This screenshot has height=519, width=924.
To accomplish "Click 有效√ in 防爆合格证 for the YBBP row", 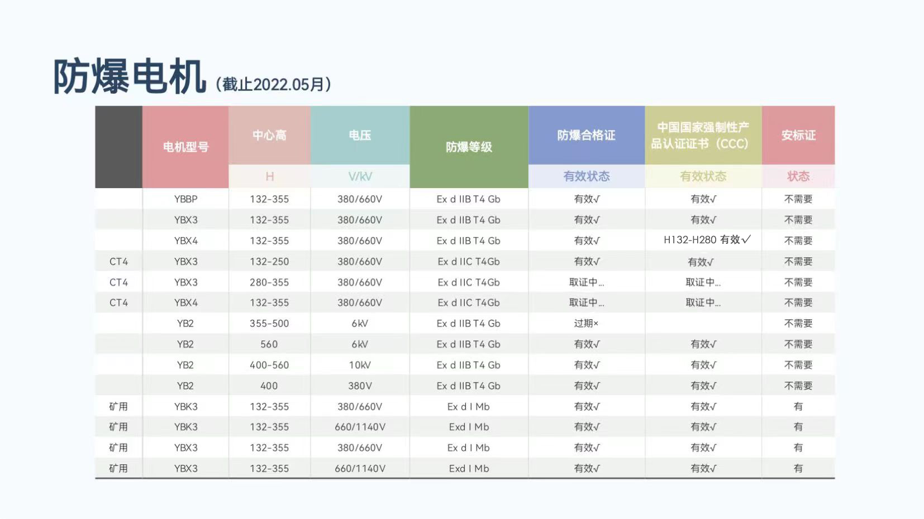I will [586, 199].
